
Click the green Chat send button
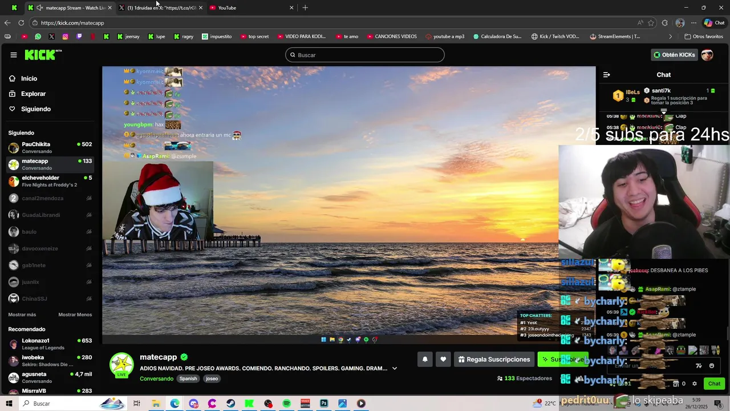click(714, 384)
